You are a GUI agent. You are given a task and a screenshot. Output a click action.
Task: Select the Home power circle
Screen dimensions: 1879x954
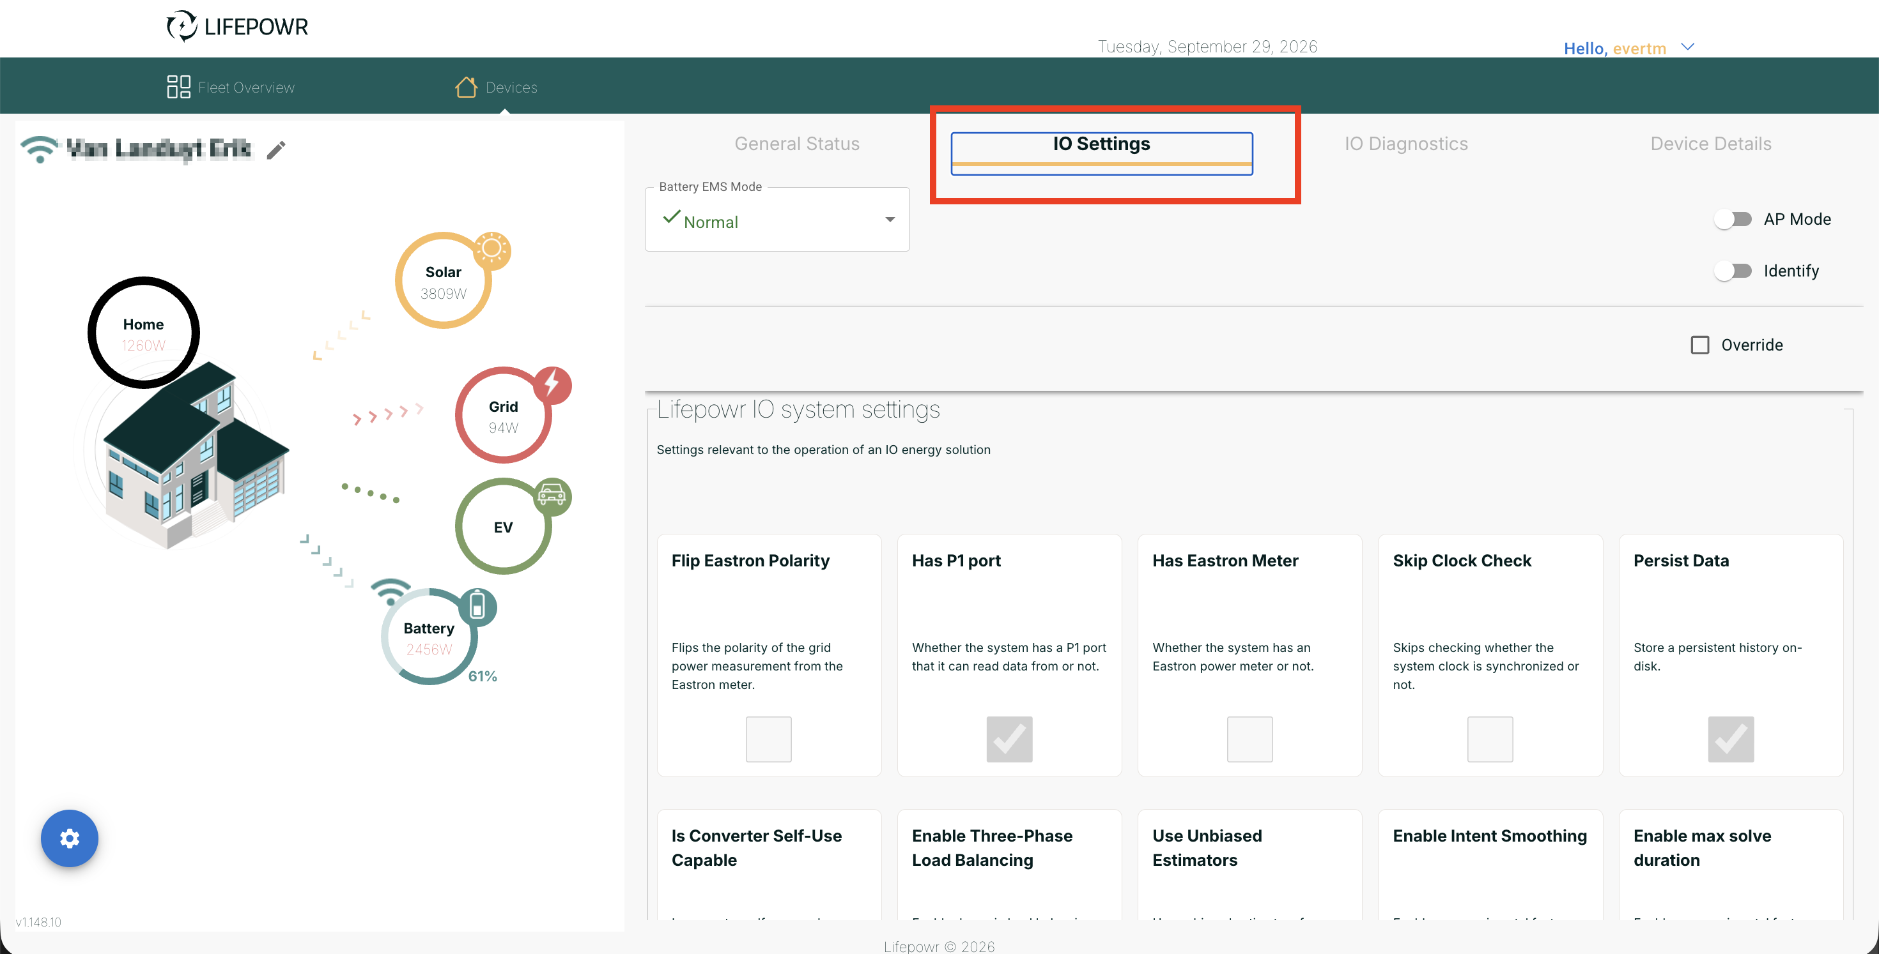pyautogui.click(x=144, y=332)
